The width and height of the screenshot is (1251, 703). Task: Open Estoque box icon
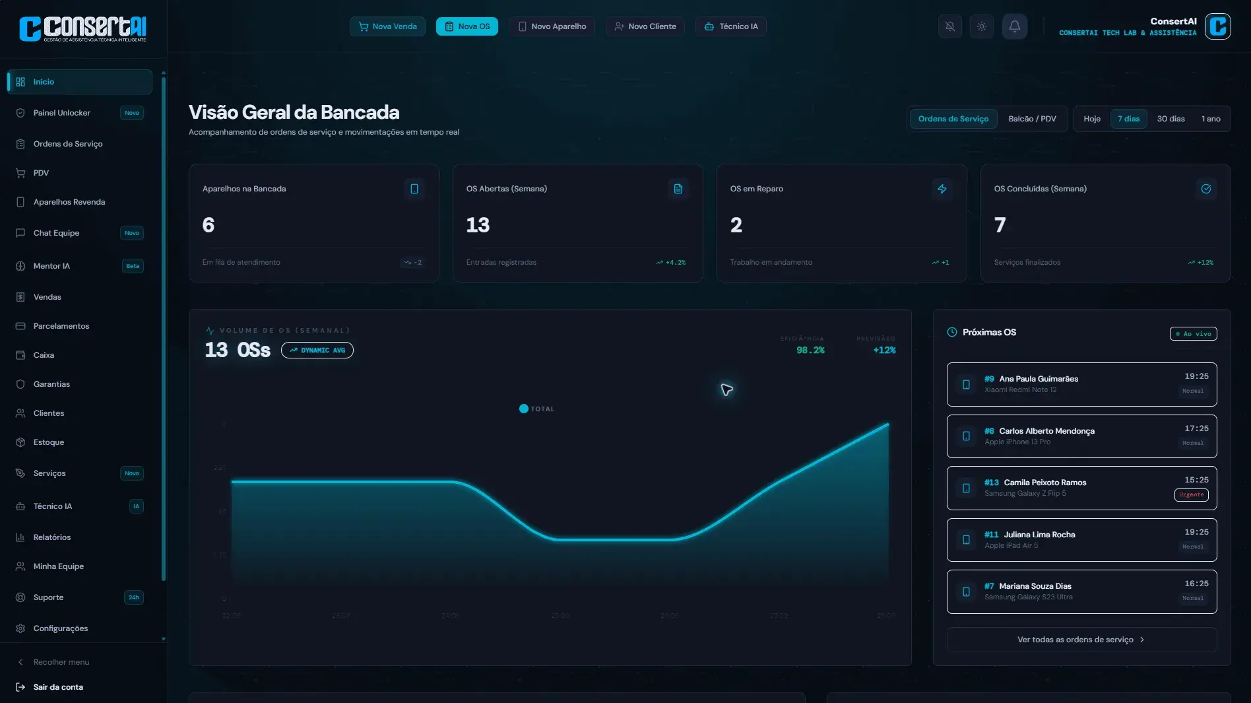point(20,442)
